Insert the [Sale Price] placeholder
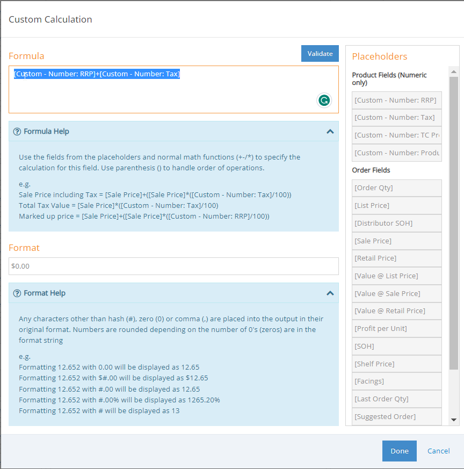Screen dimensions: 464x469 (x=397, y=241)
